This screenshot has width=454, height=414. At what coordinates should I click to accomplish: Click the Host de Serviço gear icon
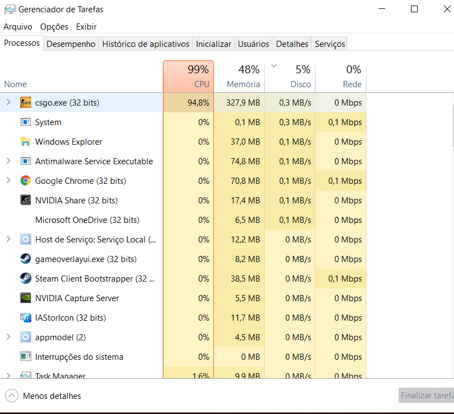(26, 239)
